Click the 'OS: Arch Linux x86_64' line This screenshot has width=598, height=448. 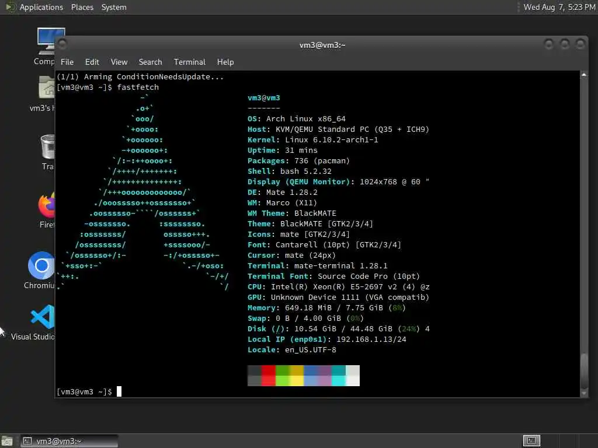(296, 119)
